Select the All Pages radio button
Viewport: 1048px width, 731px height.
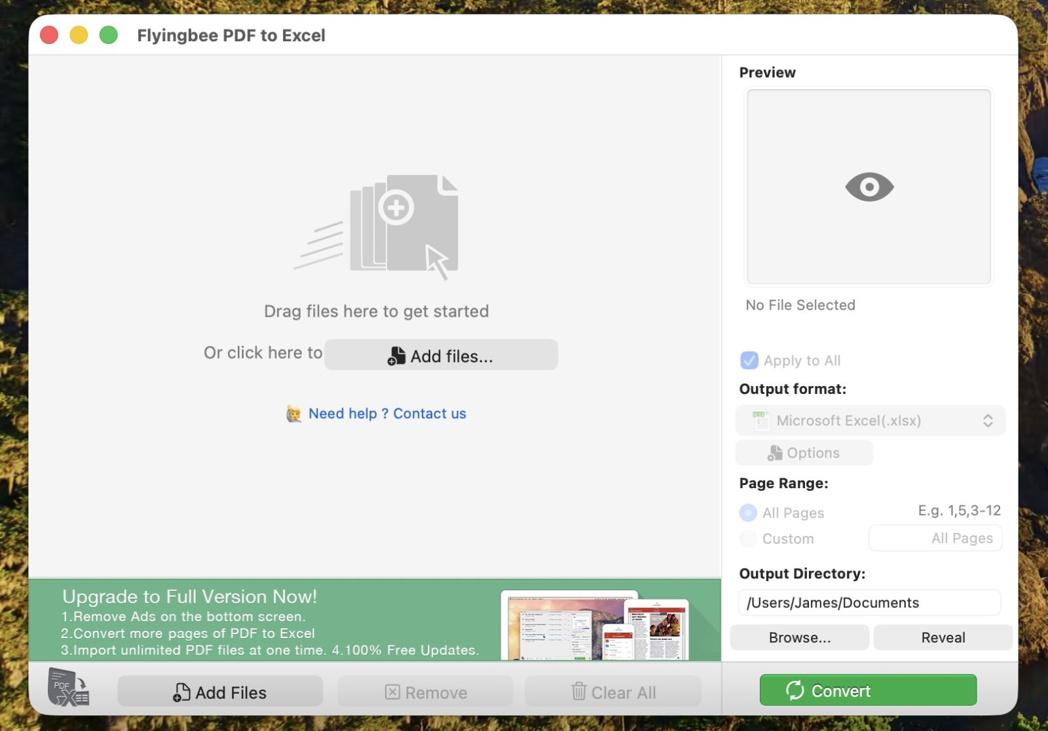click(748, 512)
